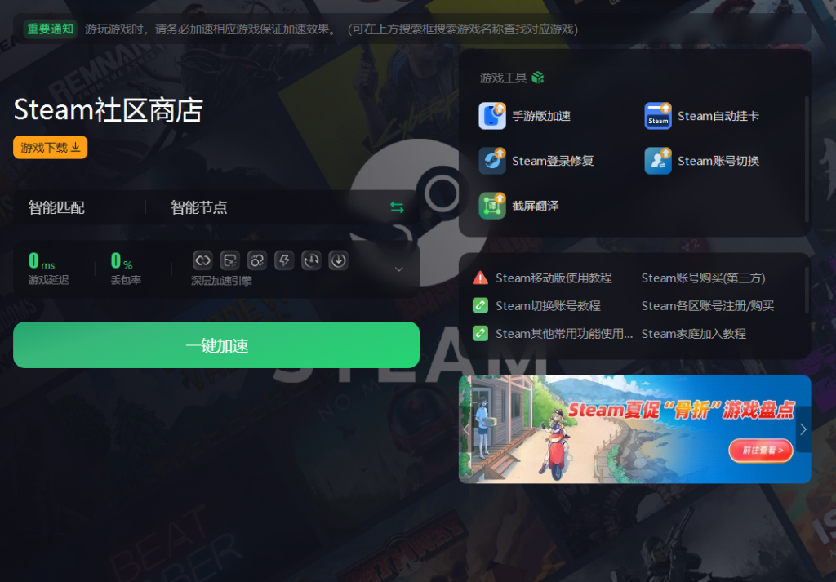
Task: Click the speedometer gauge engine icon
Action: pyautogui.click(x=311, y=260)
